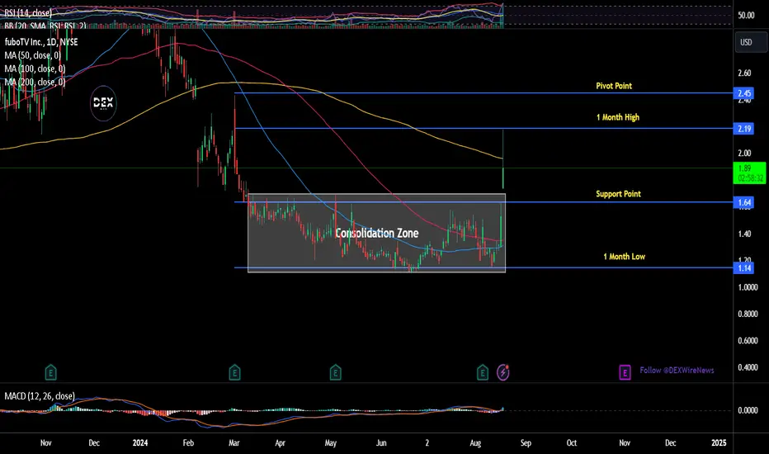Click the 0.0000 value on the MACD scale
The width and height of the screenshot is (769, 454).
[x=748, y=410]
